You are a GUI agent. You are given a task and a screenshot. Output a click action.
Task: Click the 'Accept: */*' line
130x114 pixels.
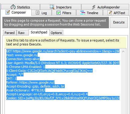15,75
